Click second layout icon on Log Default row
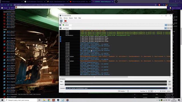Screen dimensions: 182x102 tap(168, 28)
